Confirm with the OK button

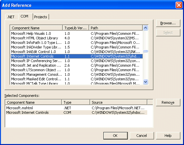[115, 136]
